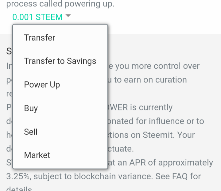
Task: Select the Power Up menu entry
Action: [x=42, y=85]
